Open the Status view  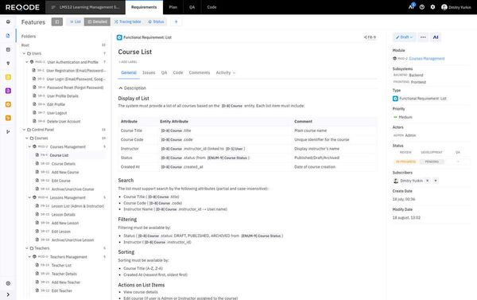click(x=156, y=21)
